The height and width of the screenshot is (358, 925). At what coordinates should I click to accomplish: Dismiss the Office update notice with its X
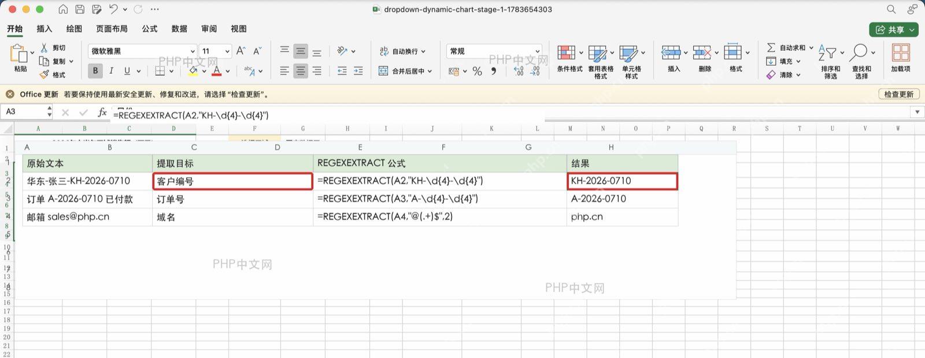(10, 94)
